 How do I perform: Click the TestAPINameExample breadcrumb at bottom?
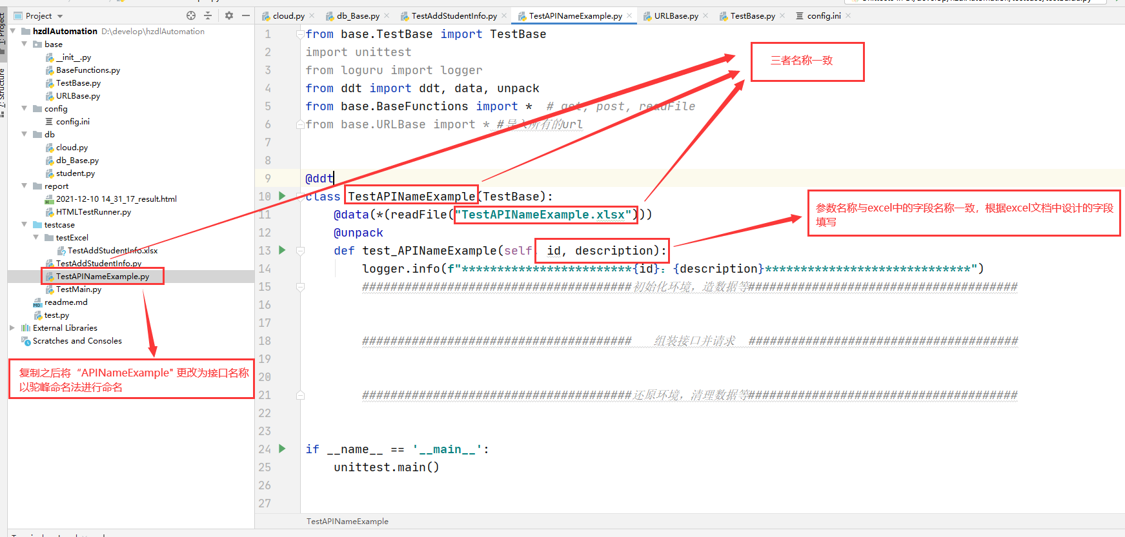click(347, 522)
